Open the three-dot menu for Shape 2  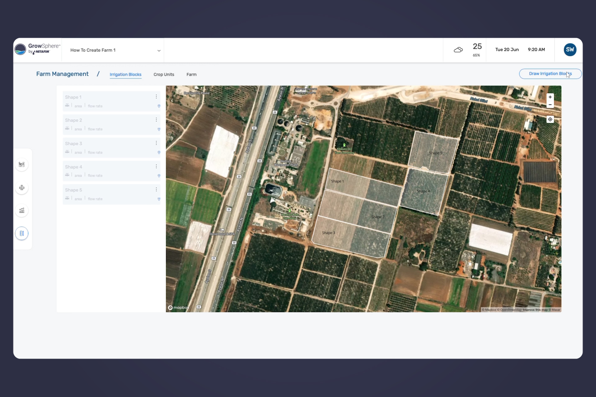[x=156, y=120]
